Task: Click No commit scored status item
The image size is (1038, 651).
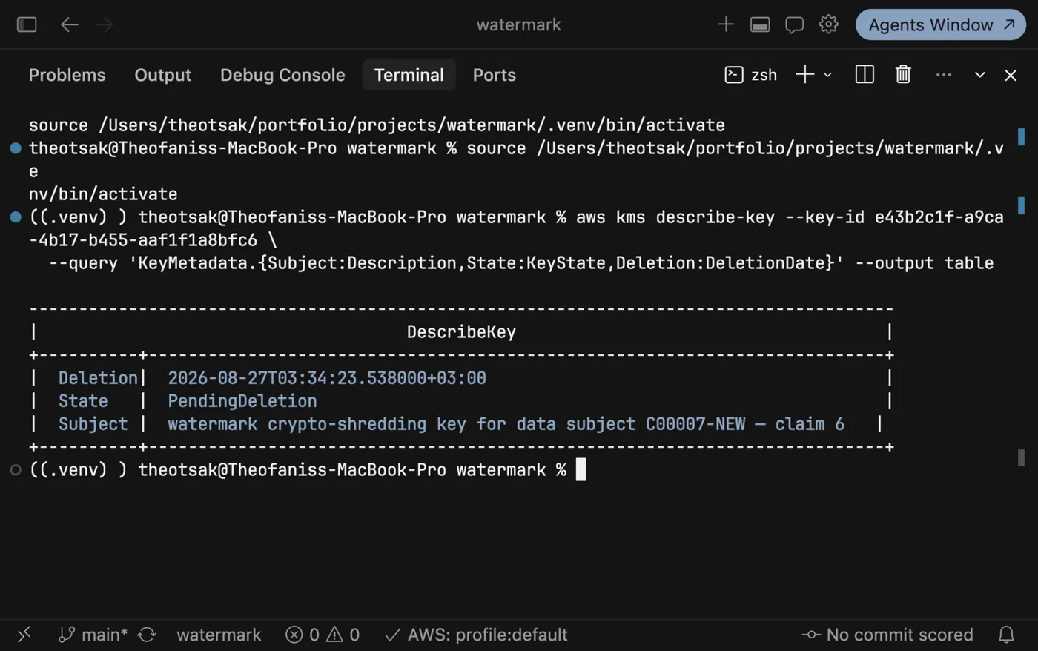Action: [x=887, y=635]
